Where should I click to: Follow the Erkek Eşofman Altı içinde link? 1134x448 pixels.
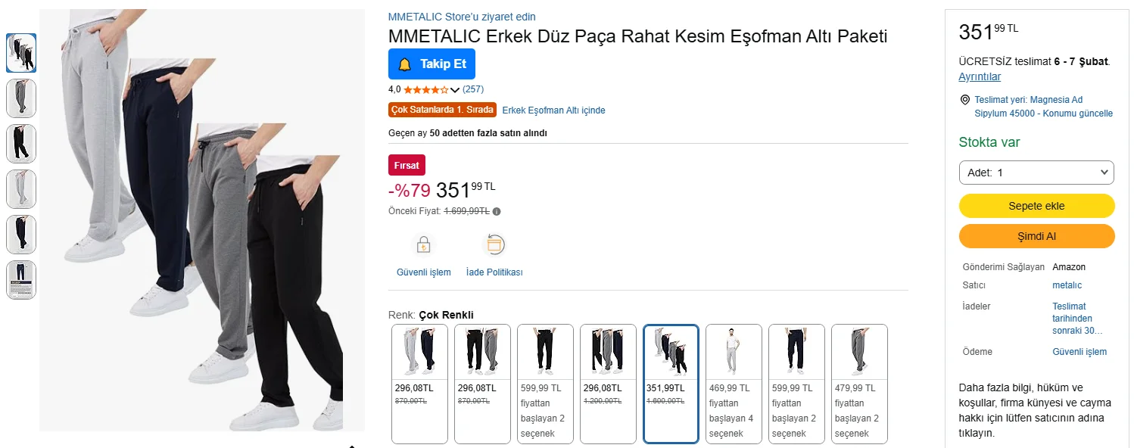[553, 110]
